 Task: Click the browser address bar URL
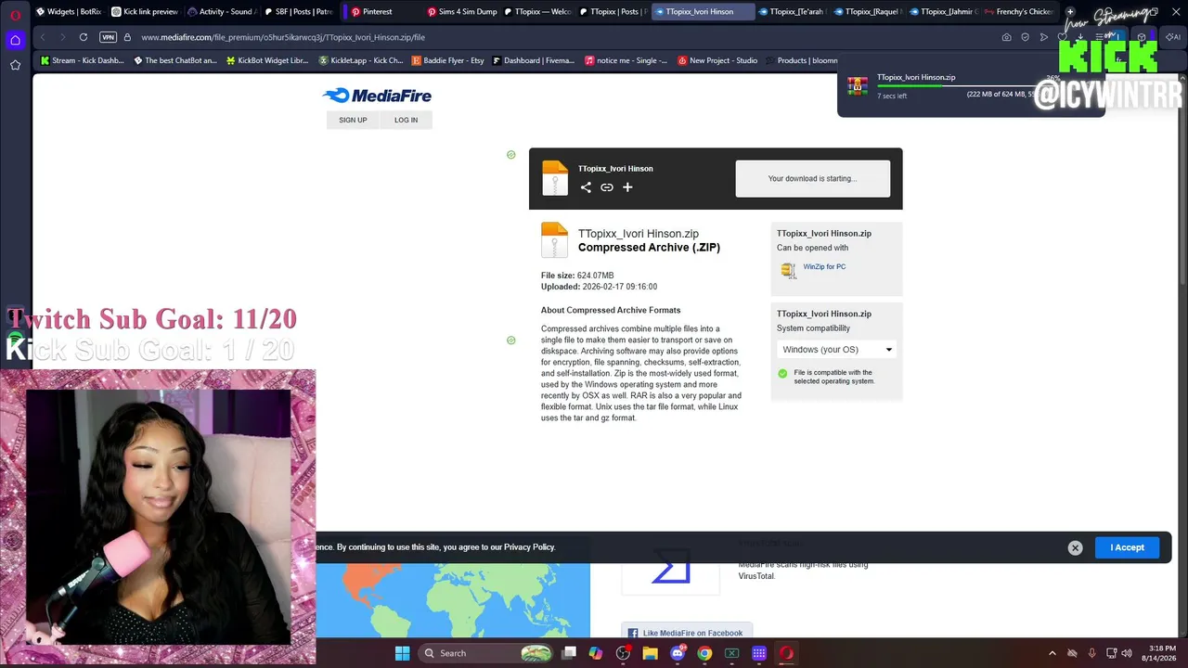(283, 37)
